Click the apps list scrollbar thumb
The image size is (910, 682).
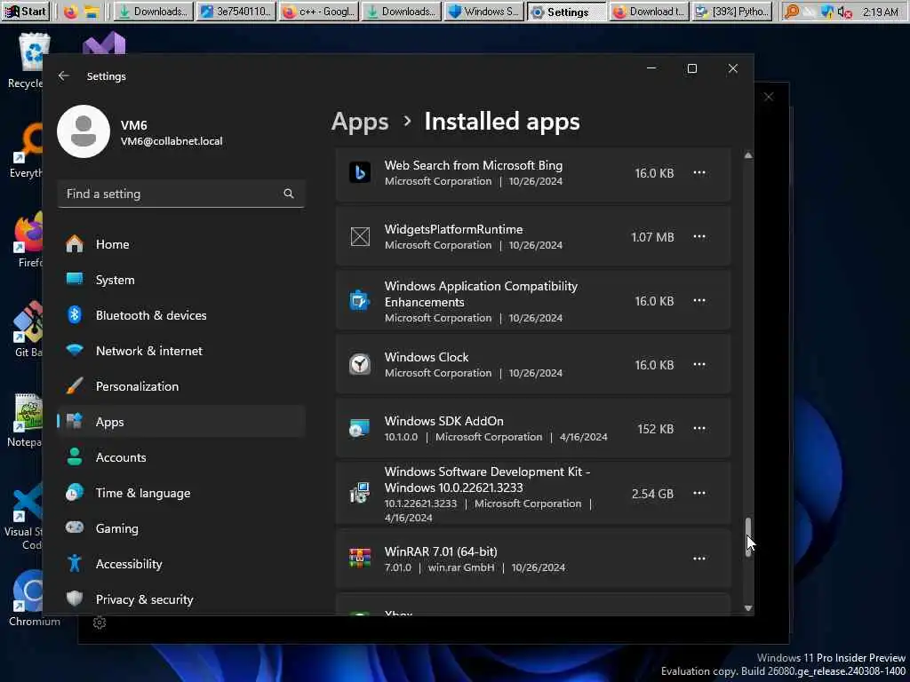click(748, 537)
